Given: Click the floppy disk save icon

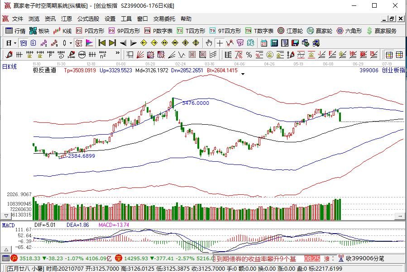Looking at the screenshot, I should 295,43.
